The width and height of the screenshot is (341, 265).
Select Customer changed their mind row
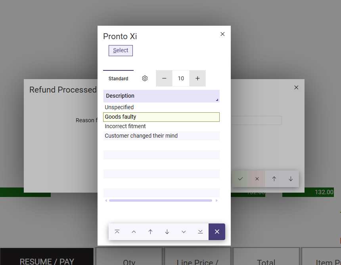pos(161,136)
